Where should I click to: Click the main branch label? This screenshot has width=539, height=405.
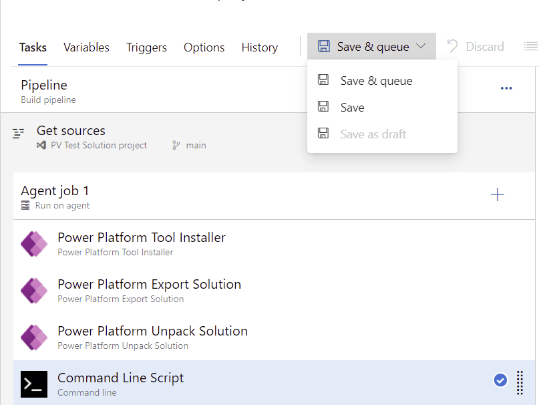pyautogui.click(x=196, y=145)
